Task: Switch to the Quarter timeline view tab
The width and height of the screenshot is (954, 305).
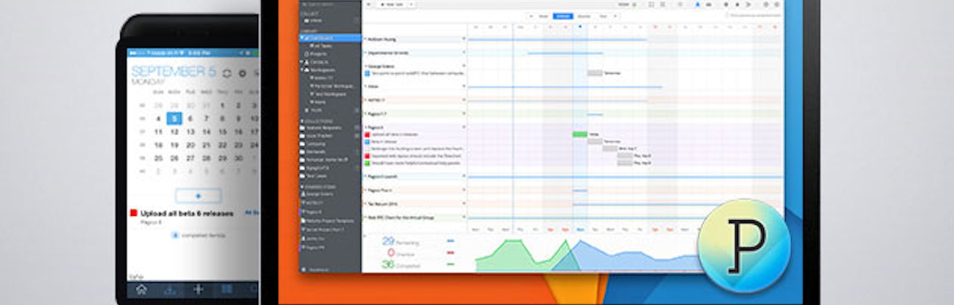Action: pyautogui.click(x=584, y=16)
